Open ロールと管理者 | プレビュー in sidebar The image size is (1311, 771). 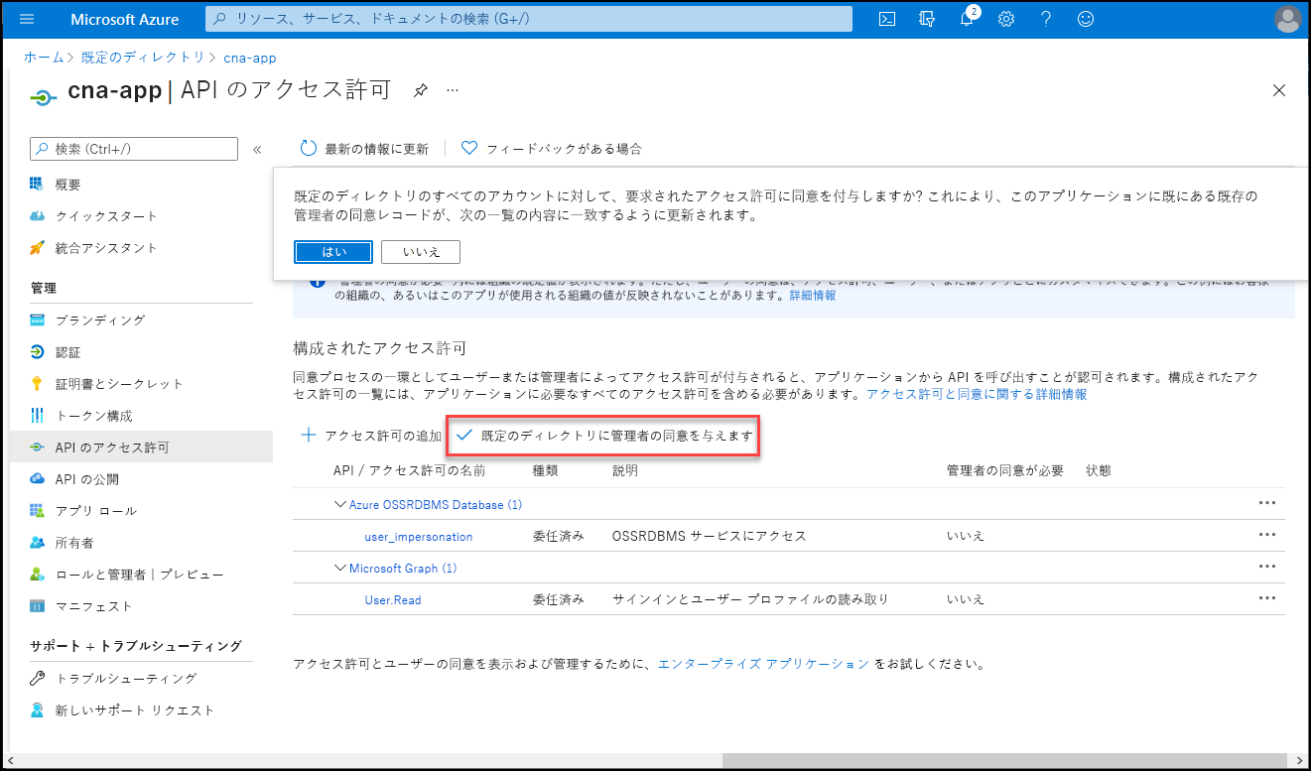tap(141, 575)
